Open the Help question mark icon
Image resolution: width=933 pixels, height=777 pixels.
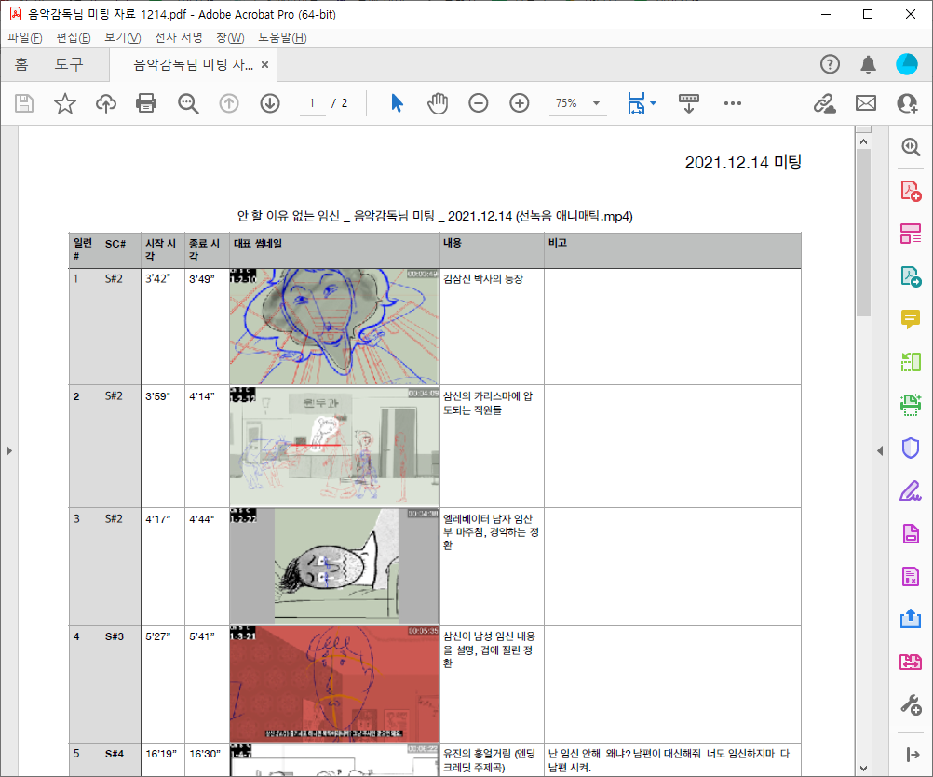[x=830, y=64]
